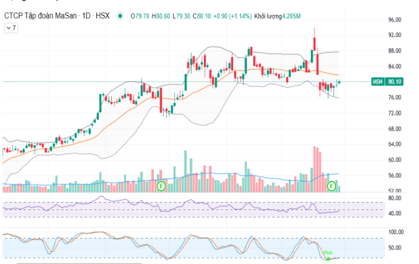
Task: Click the 84.00 price axis label
Action: [395, 66]
